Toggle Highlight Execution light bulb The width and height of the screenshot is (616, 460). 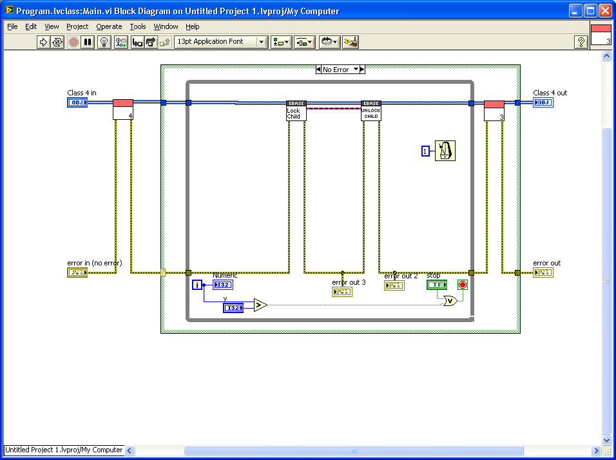tap(103, 42)
